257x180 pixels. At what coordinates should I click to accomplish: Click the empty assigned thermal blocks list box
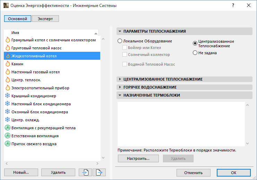tap(181, 124)
